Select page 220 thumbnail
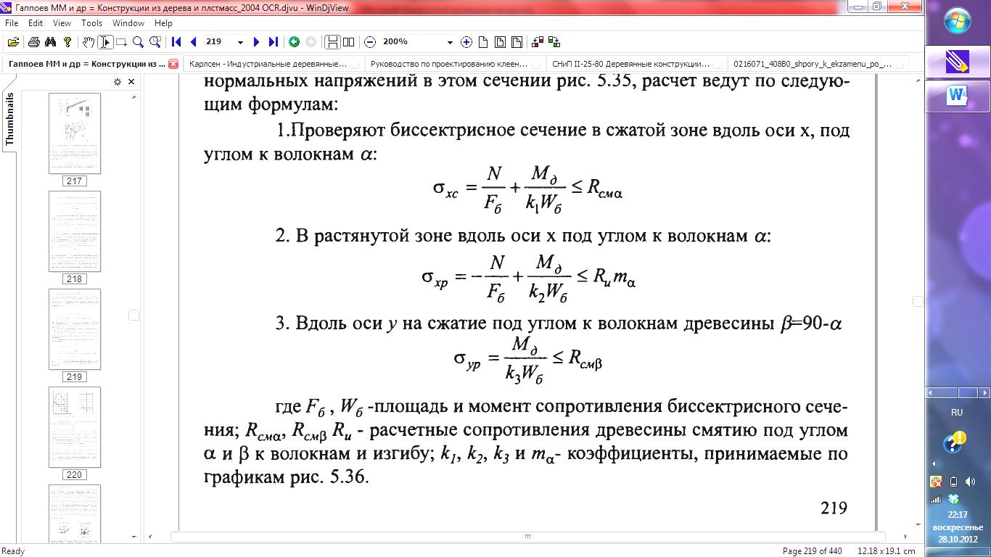Image resolution: width=991 pixels, height=557 pixels. coord(74,427)
